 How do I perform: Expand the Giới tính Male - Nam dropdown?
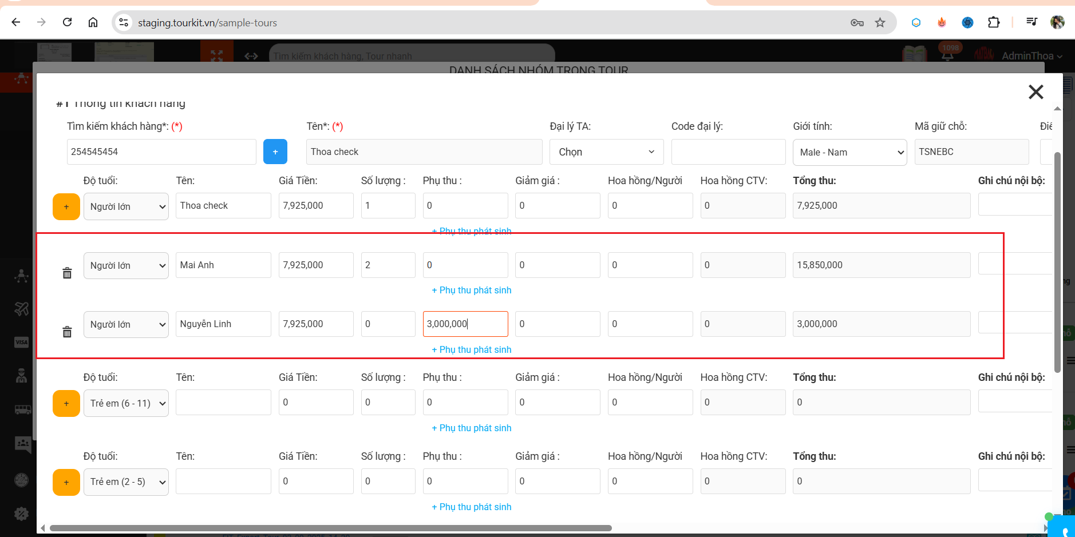click(849, 152)
